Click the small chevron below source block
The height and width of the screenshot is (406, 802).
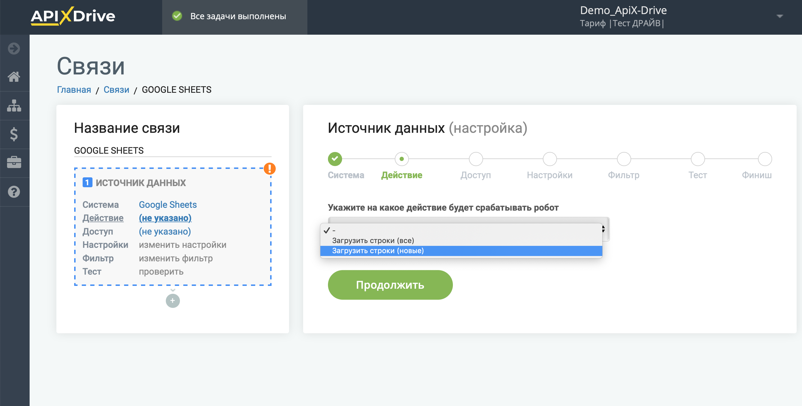tap(173, 290)
